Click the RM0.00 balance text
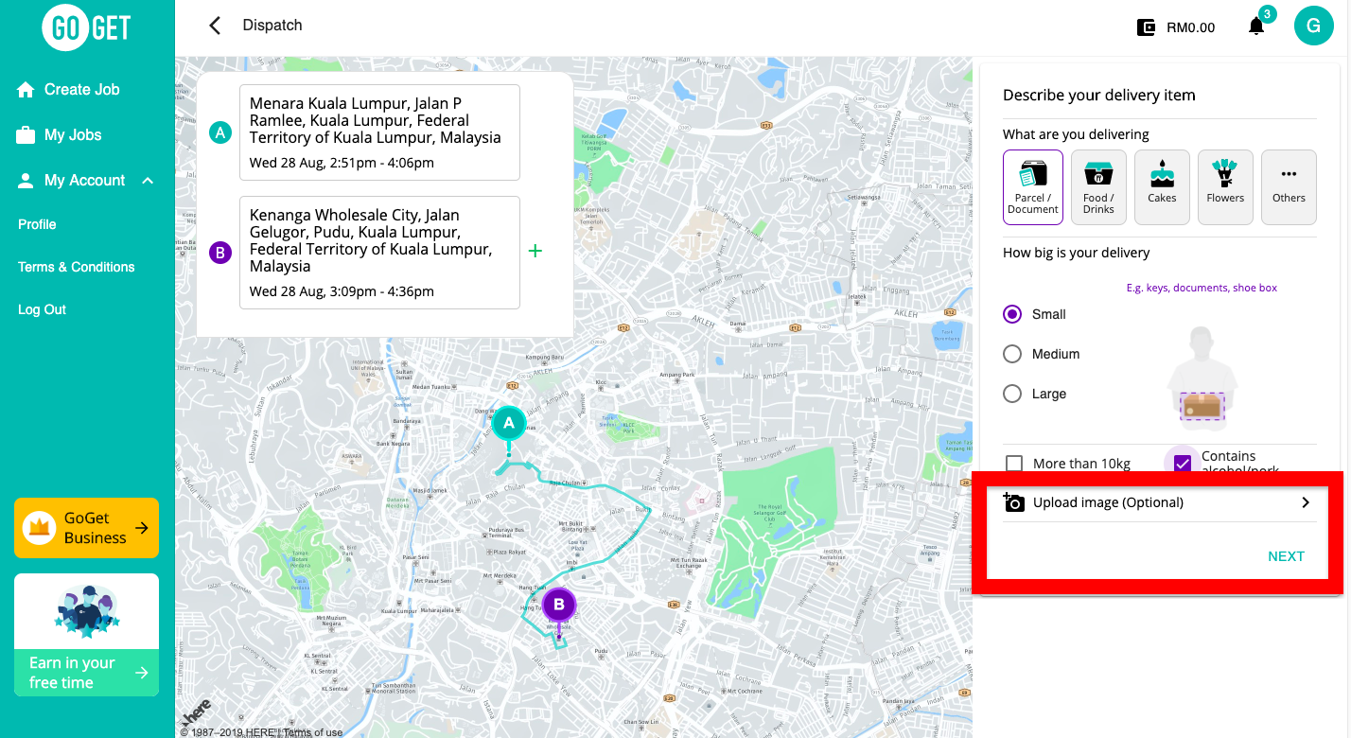 (x=1190, y=27)
